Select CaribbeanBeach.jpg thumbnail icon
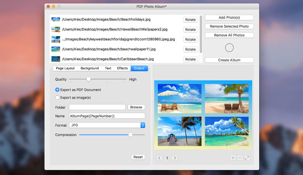This screenshot has height=175, width=303. 56,59
